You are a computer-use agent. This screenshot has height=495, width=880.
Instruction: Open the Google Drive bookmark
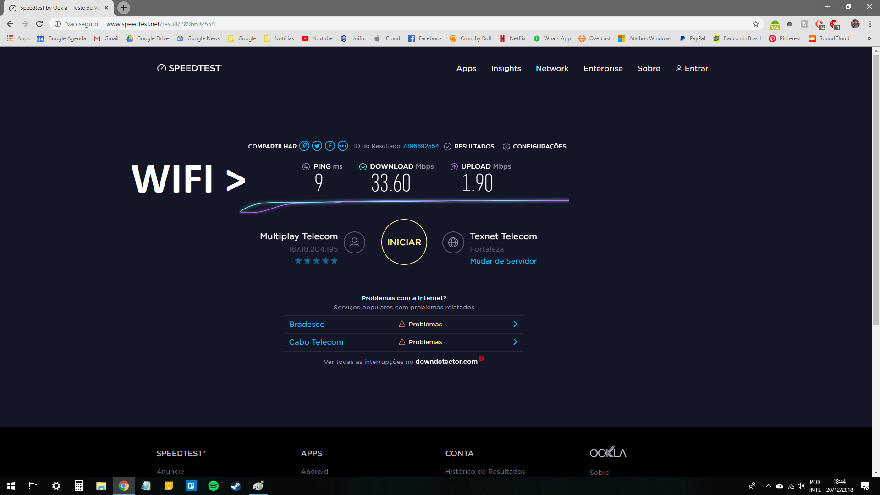148,38
